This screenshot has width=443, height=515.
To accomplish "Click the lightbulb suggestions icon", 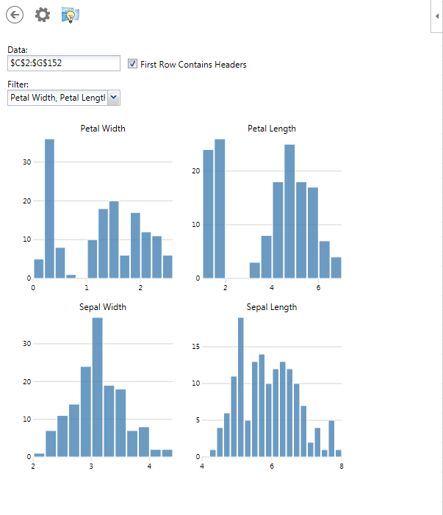I will [x=71, y=15].
